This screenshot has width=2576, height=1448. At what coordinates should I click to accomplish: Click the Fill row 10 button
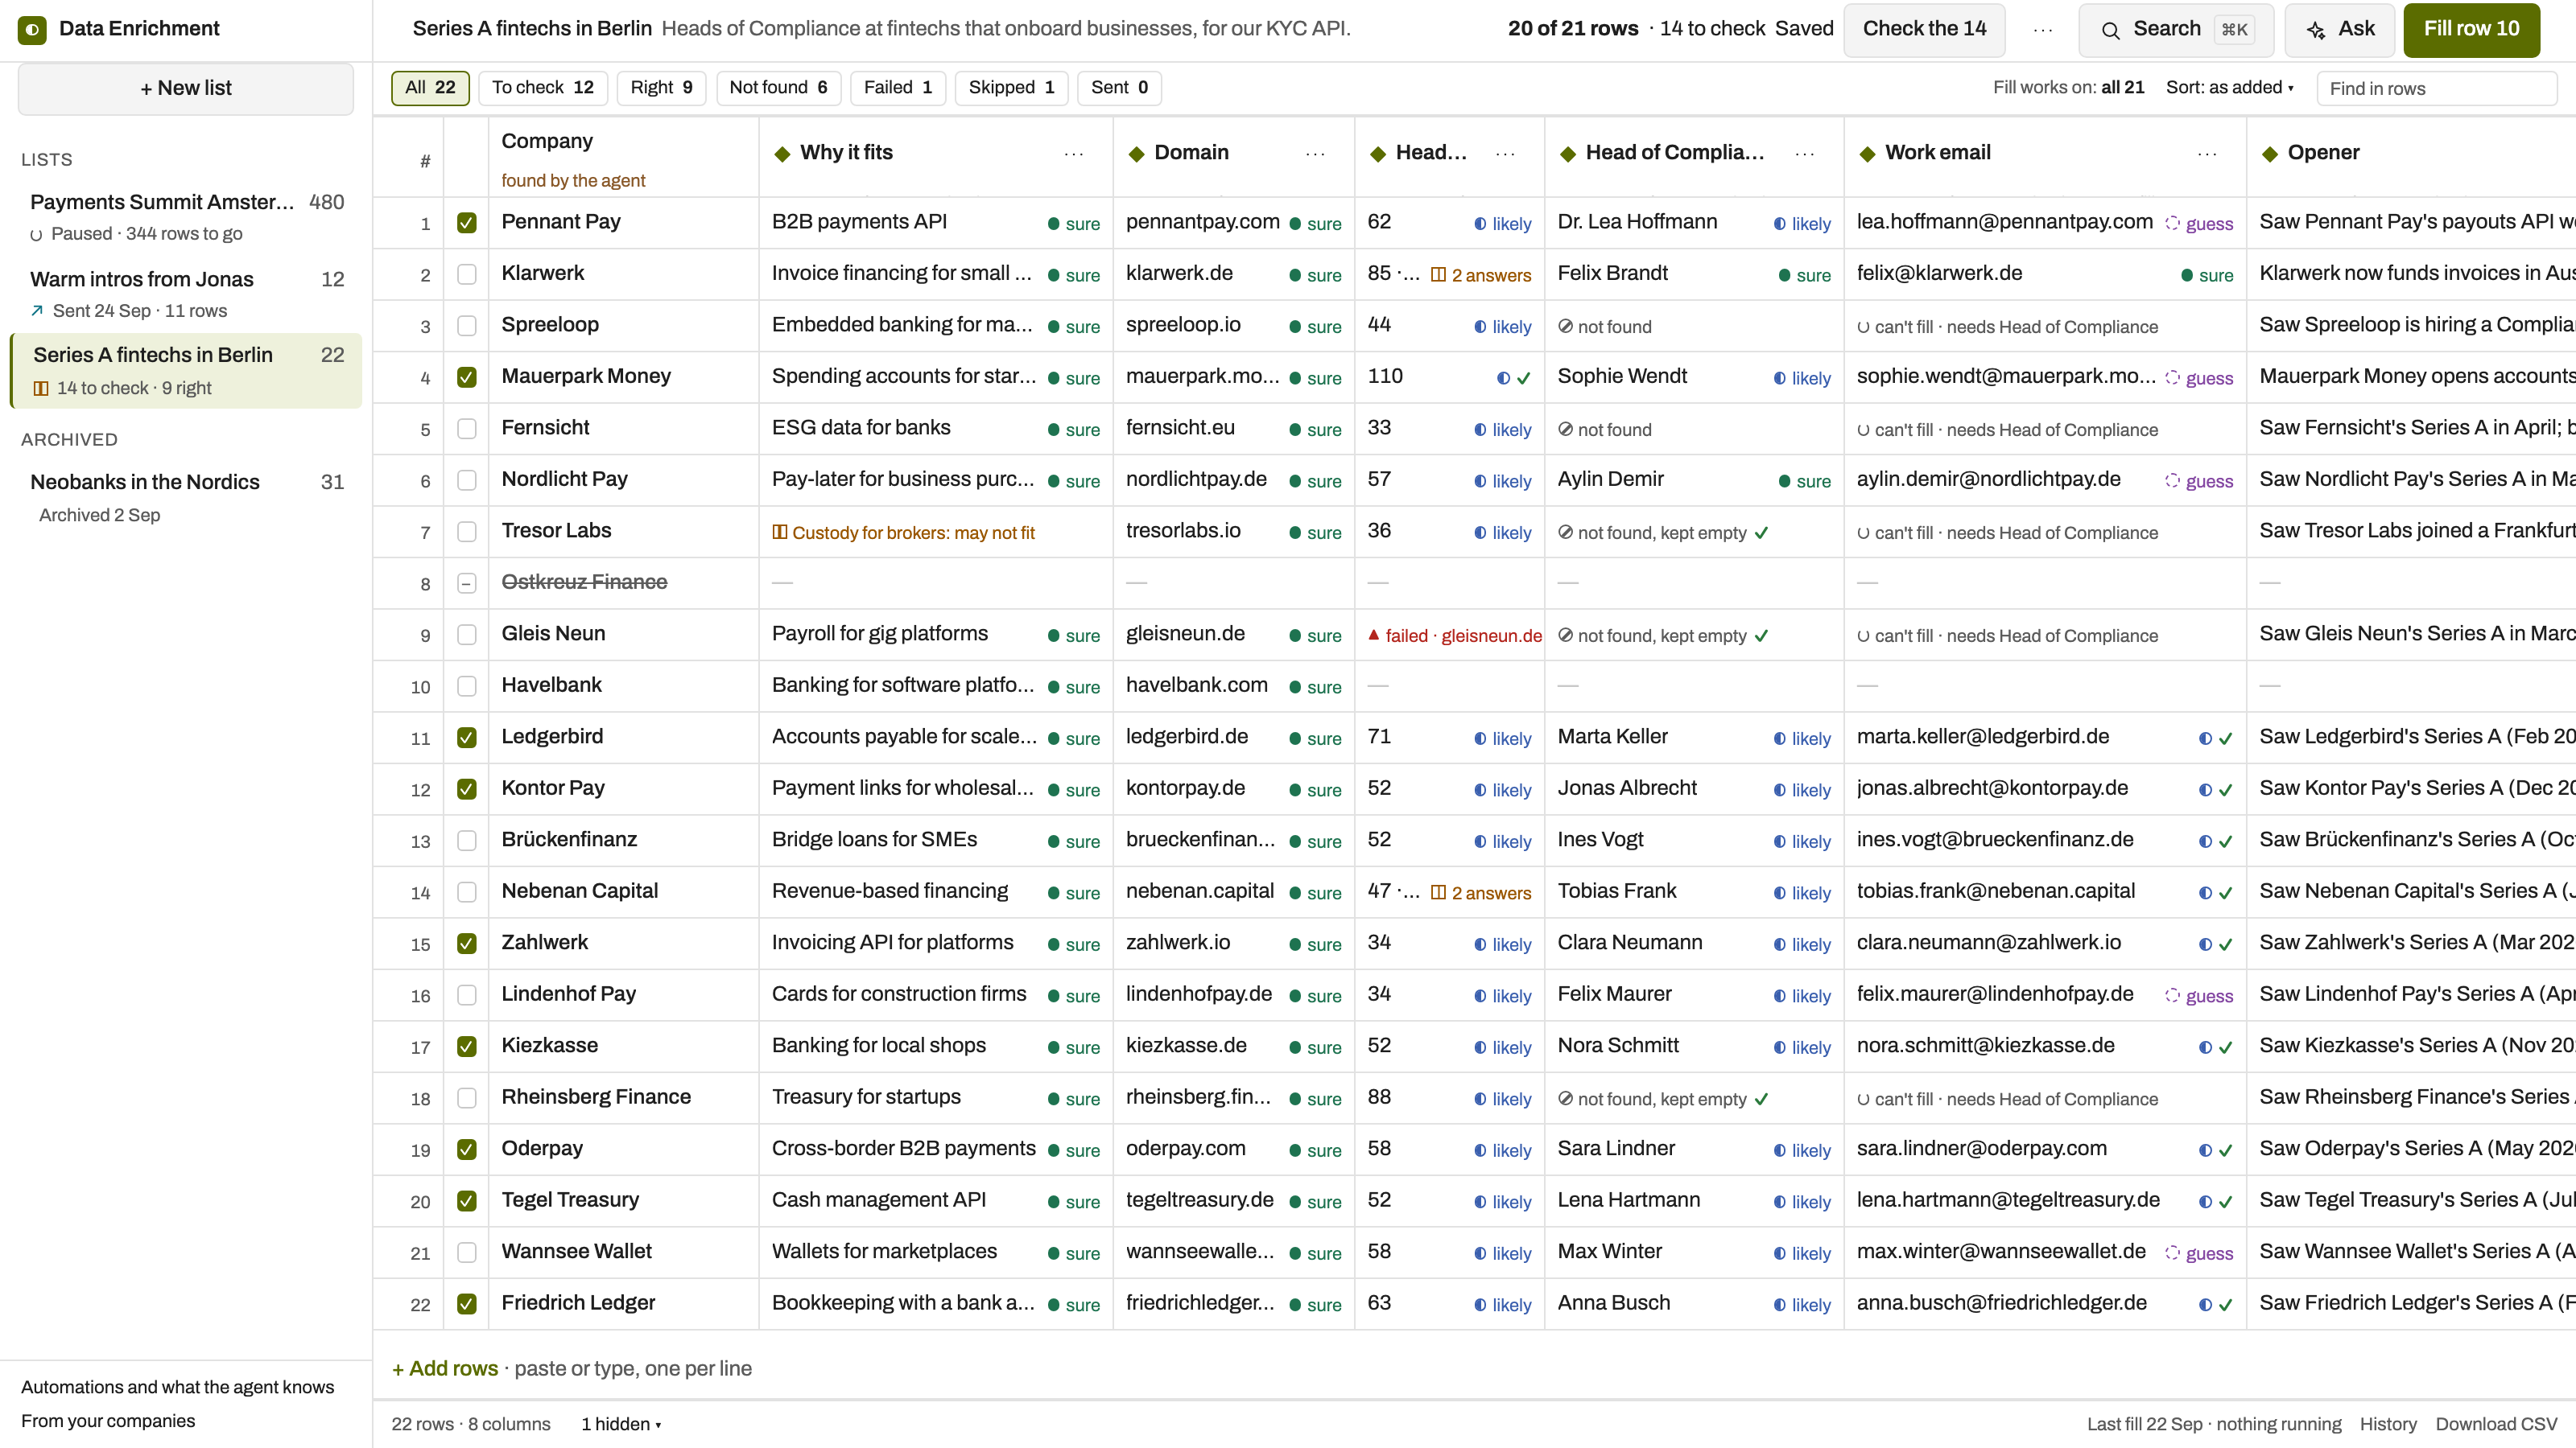[x=2471, y=30]
